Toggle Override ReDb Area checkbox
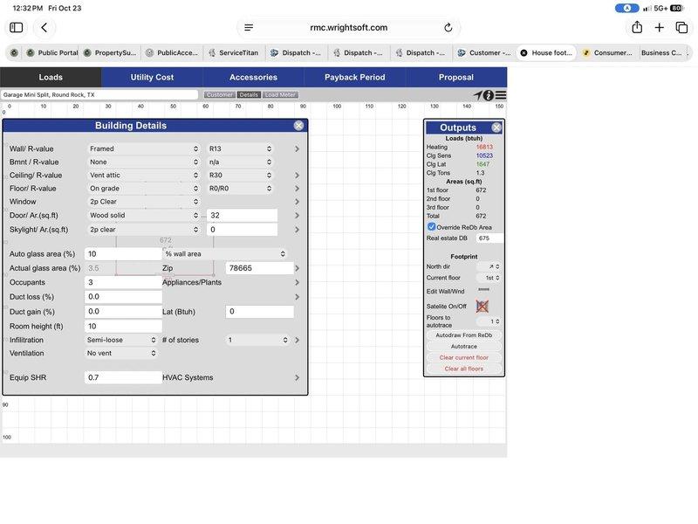The width and height of the screenshot is (698, 524). 431,227
